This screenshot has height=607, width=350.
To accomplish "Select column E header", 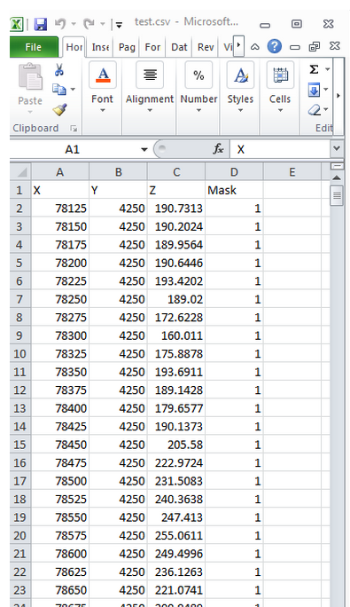I will (x=292, y=172).
